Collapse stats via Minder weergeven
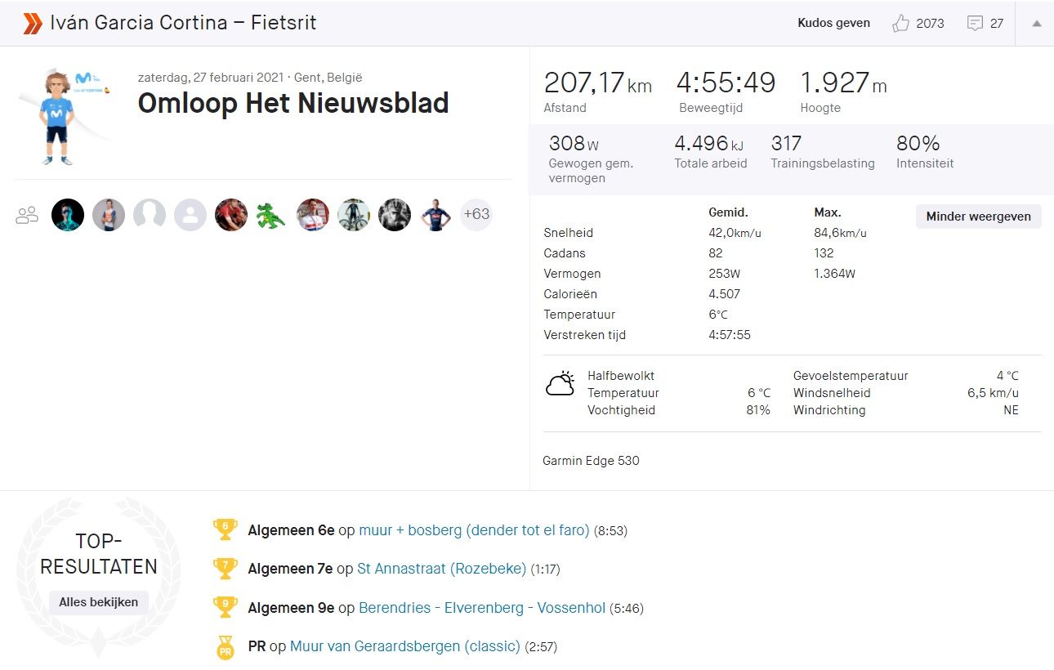Screen dimensions: 1054x670 tap(977, 217)
